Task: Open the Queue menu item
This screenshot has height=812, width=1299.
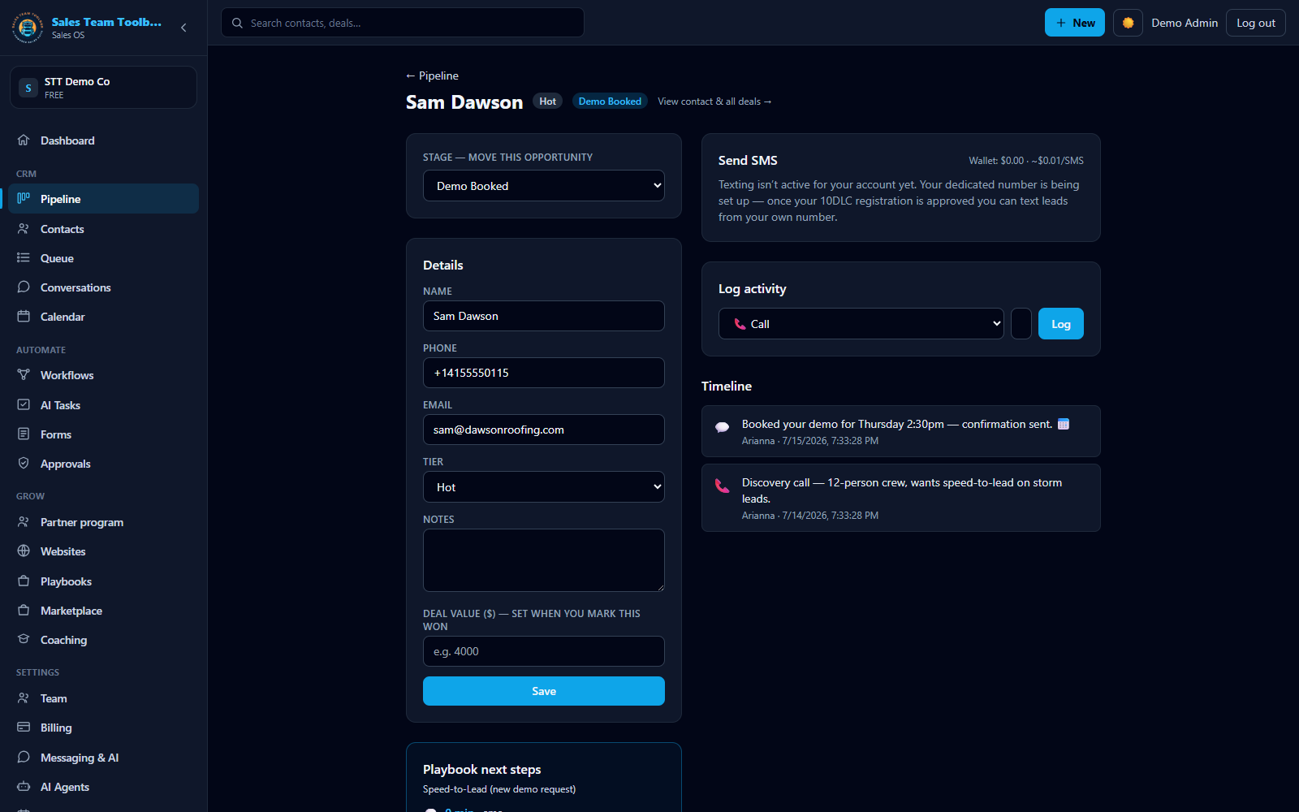Action: (x=103, y=258)
